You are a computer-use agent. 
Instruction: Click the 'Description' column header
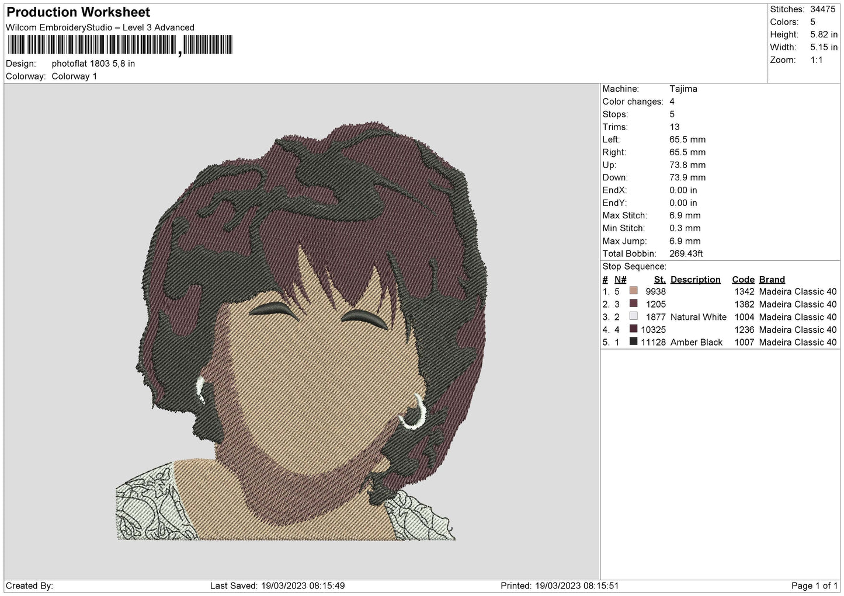click(696, 280)
